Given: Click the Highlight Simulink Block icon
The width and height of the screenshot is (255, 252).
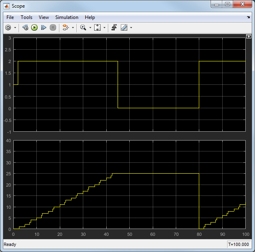Looking at the screenshot, I should pyautogui.click(x=66, y=27).
